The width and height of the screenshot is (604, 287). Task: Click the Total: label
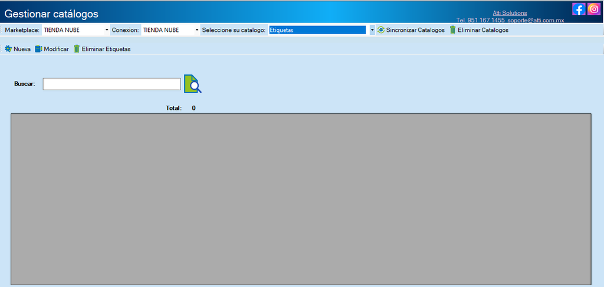pyautogui.click(x=174, y=108)
